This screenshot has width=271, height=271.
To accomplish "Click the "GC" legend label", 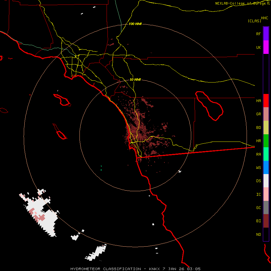I will pyautogui.click(x=258, y=208).
